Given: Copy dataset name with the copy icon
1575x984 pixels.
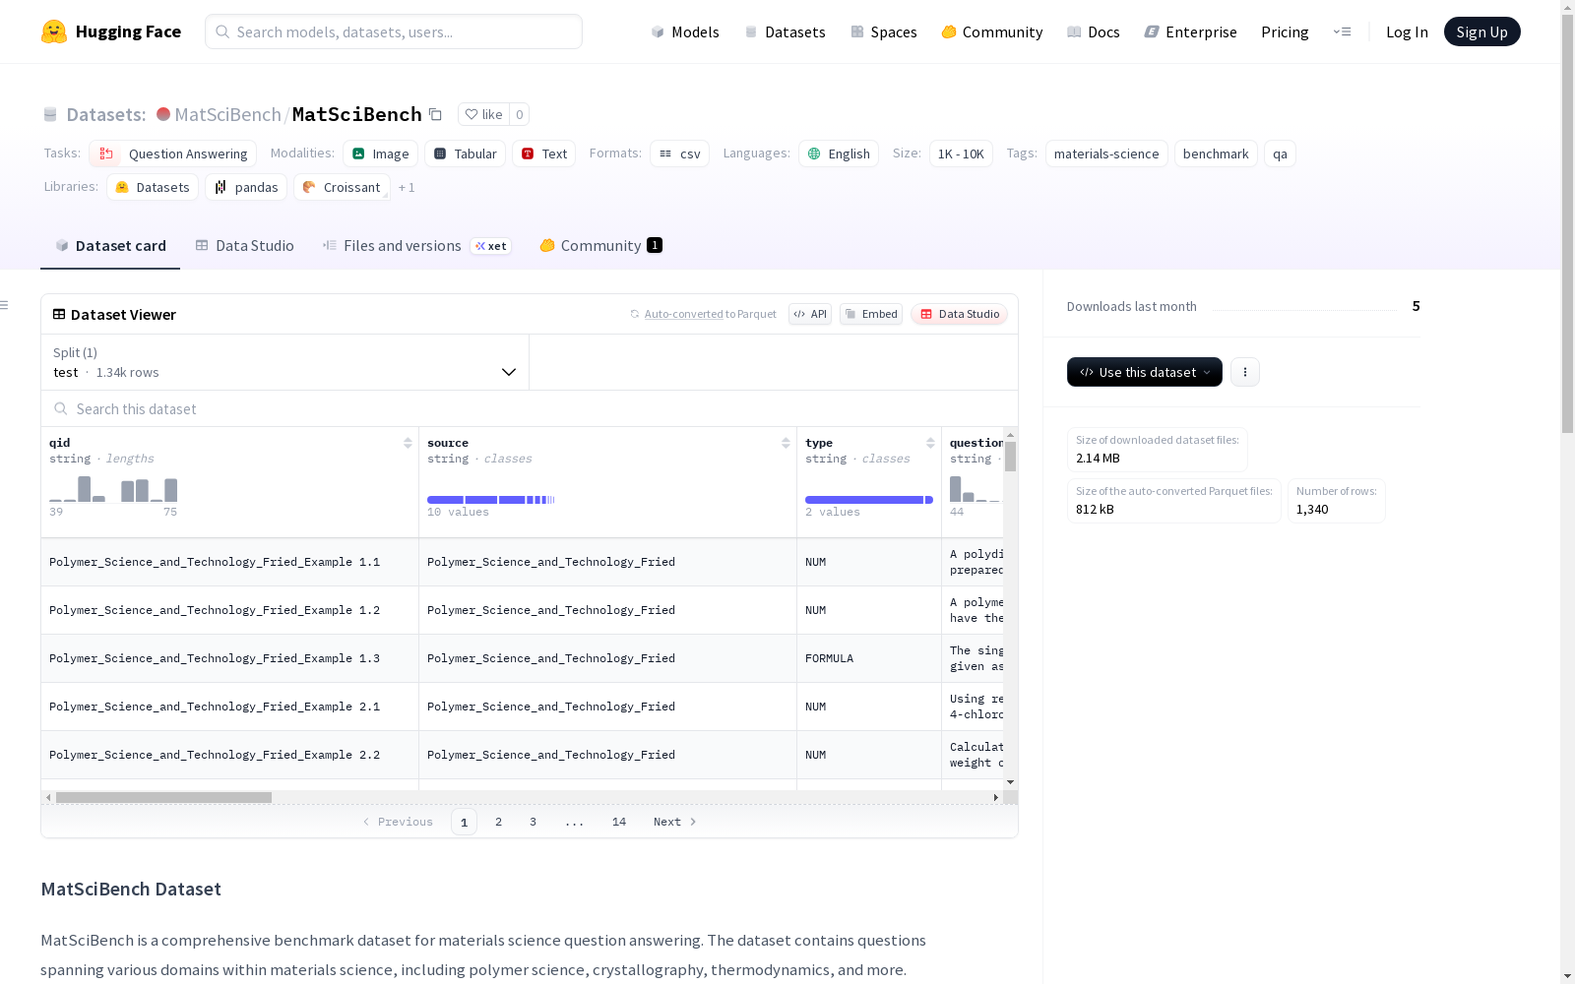Looking at the screenshot, I should (435, 114).
